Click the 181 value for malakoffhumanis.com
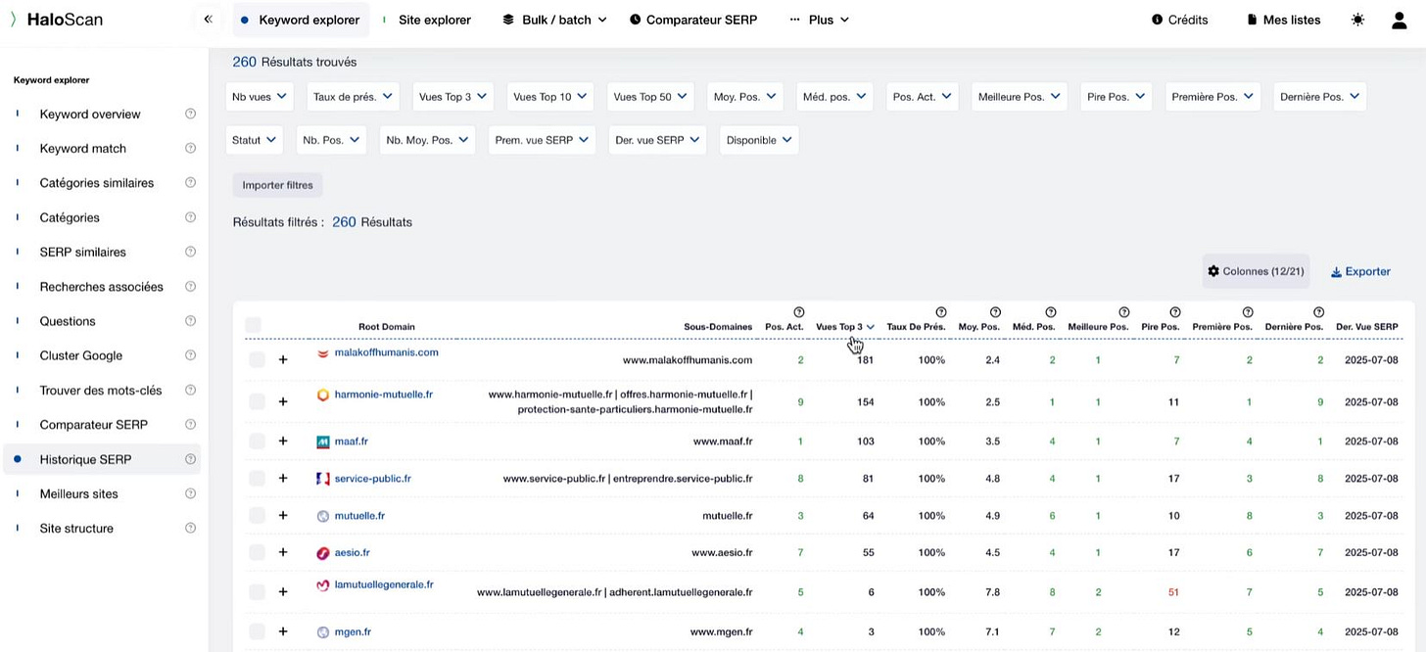This screenshot has height=652, width=1426. (865, 360)
